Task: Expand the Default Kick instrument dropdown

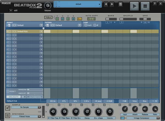Action: coord(41,32)
